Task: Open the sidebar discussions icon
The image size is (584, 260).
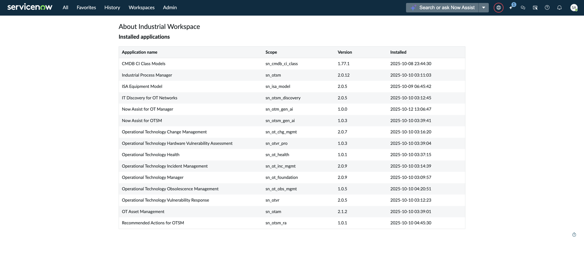Action: pyautogui.click(x=535, y=8)
